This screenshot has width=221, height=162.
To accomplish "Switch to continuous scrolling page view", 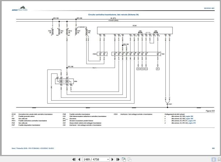I will tap(219, 159).
